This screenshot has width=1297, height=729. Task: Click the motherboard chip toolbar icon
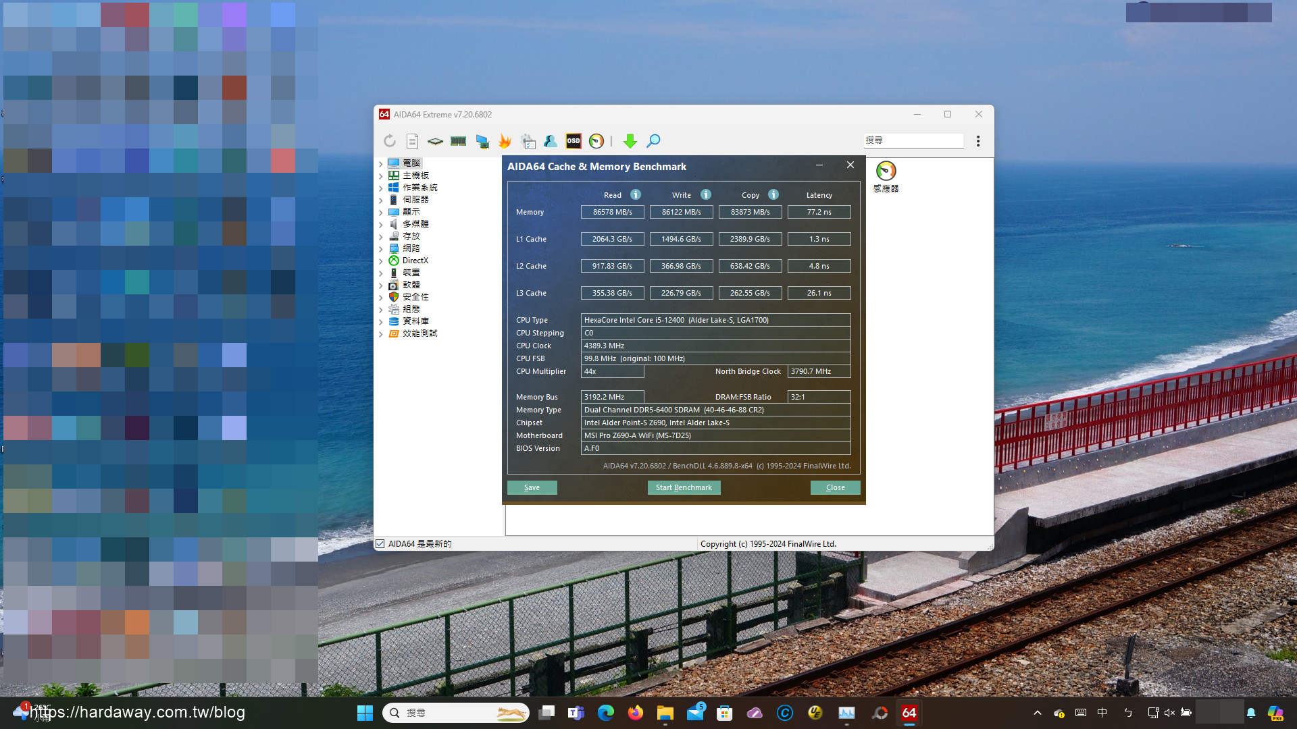[x=435, y=141]
